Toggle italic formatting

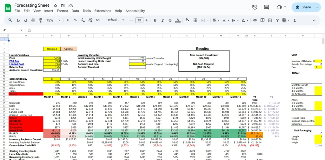point(162,20)
